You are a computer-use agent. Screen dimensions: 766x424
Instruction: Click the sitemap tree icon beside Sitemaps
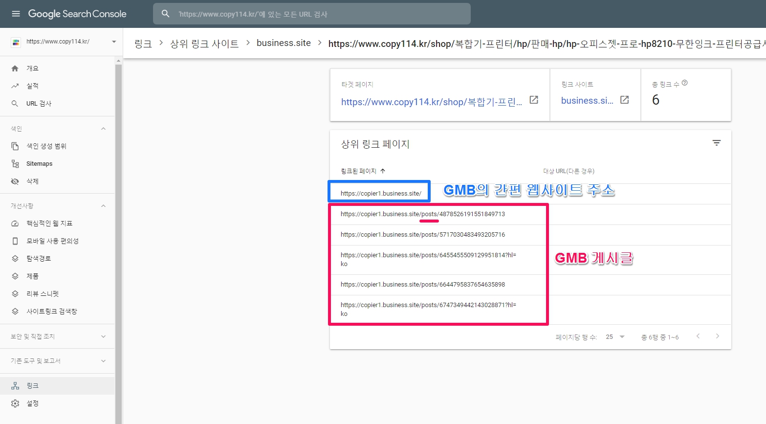point(15,164)
